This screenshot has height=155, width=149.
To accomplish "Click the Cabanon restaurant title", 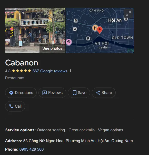I will click(x=22, y=63).
